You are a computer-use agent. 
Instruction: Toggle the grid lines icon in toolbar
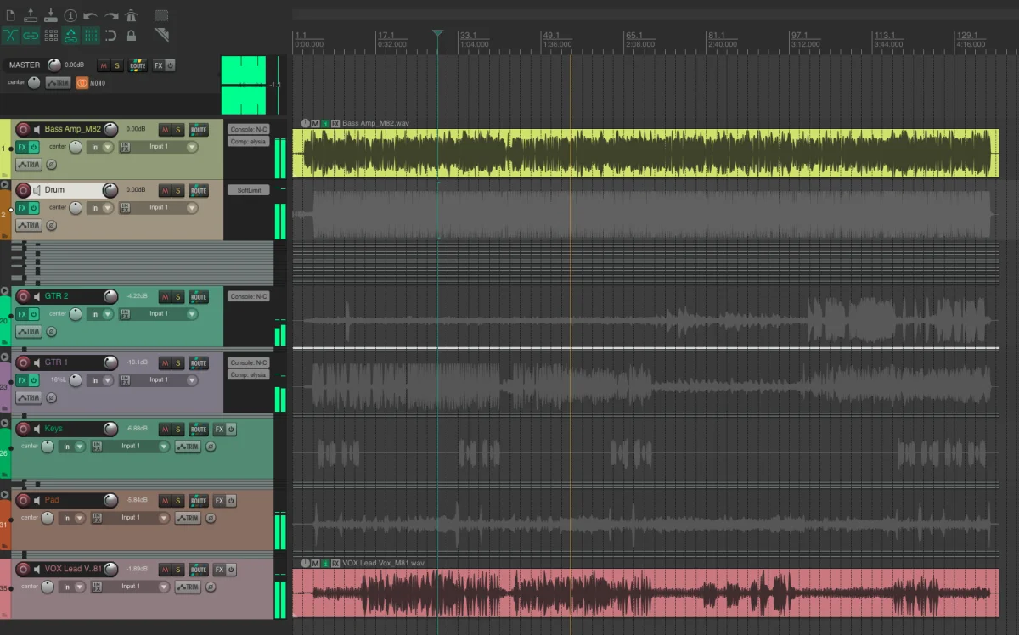tap(90, 36)
